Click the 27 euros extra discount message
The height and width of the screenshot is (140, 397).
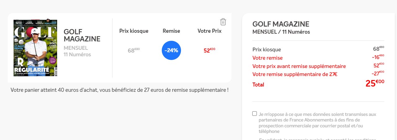(x=120, y=90)
